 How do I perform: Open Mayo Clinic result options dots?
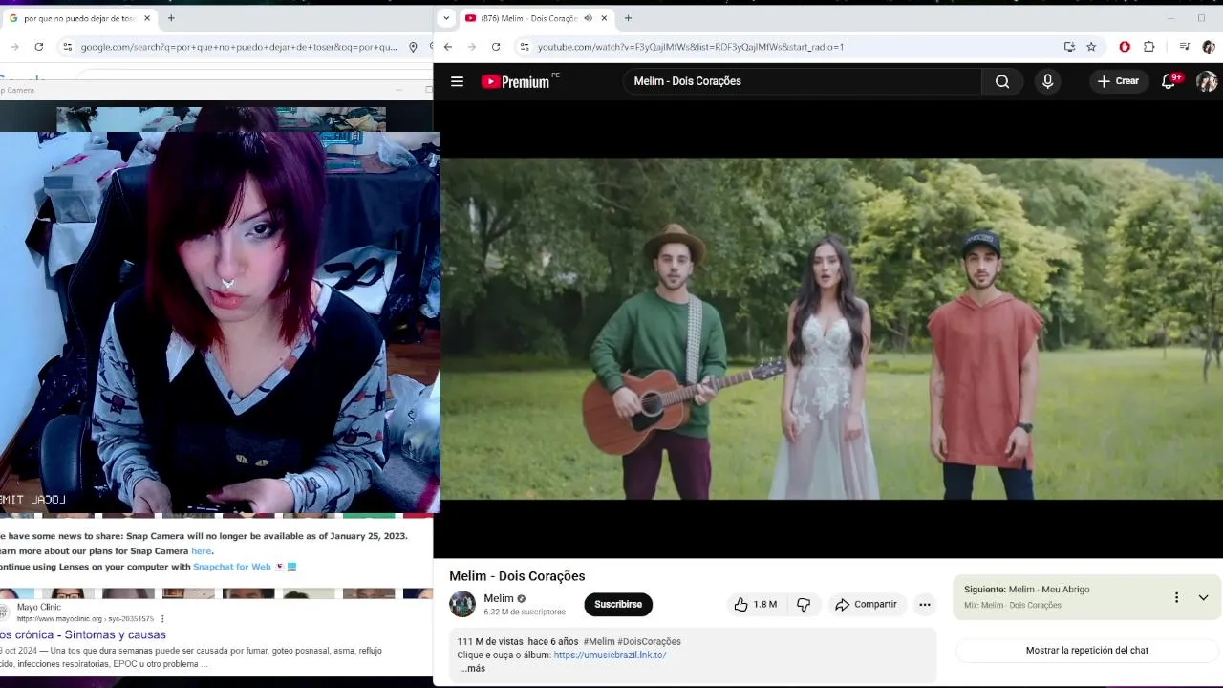click(x=162, y=619)
